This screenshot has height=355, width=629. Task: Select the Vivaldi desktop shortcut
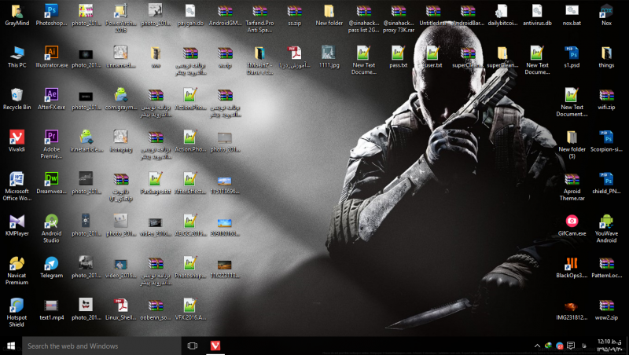tap(17, 141)
